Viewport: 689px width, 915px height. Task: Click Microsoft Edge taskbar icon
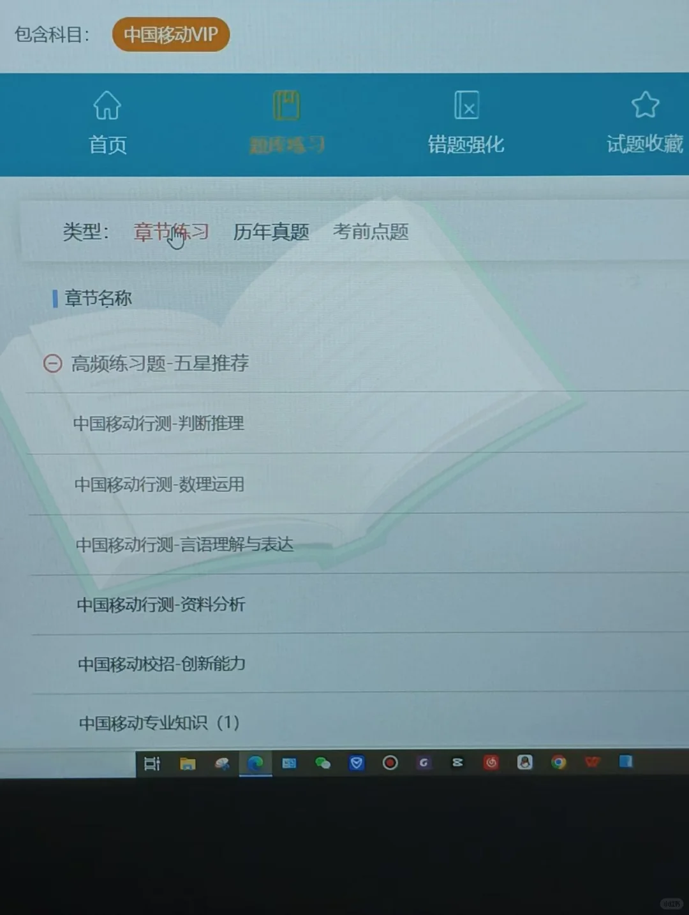click(x=256, y=763)
